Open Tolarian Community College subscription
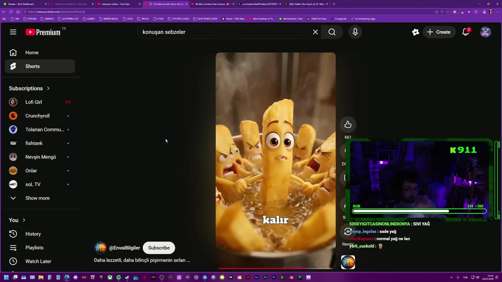The image size is (502, 282). tap(40, 130)
